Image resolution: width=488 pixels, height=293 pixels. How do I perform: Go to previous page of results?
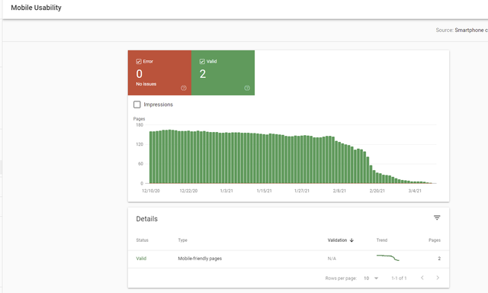coord(422,278)
